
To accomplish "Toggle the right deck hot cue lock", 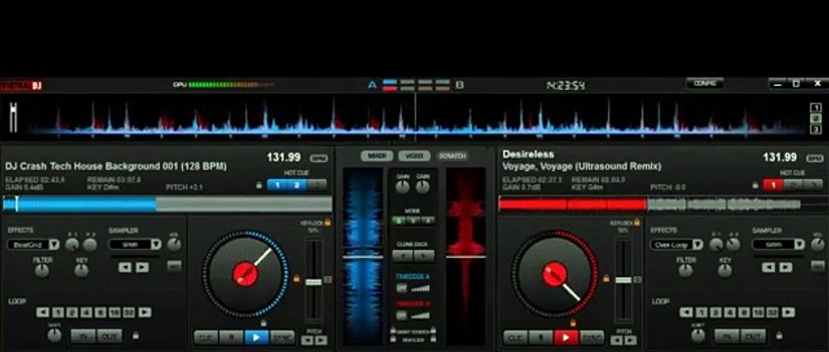I will tap(755, 185).
